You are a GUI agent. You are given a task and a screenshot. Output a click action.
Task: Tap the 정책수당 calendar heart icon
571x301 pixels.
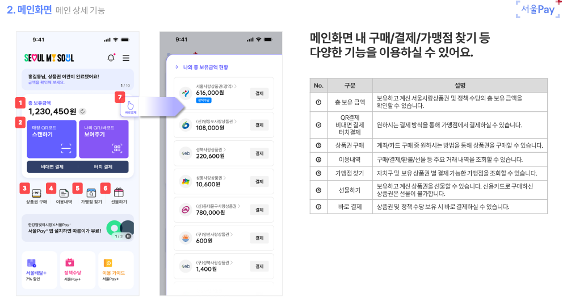[70, 262]
